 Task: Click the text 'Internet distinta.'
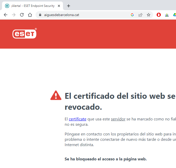79,145
